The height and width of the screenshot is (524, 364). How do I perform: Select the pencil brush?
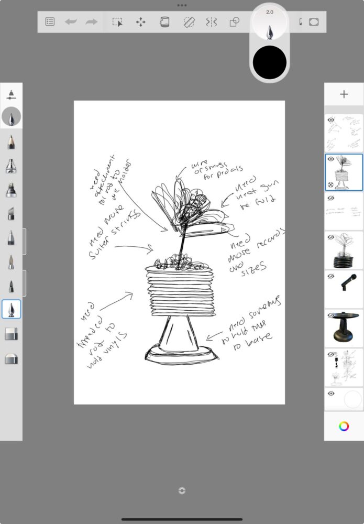click(11, 142)
